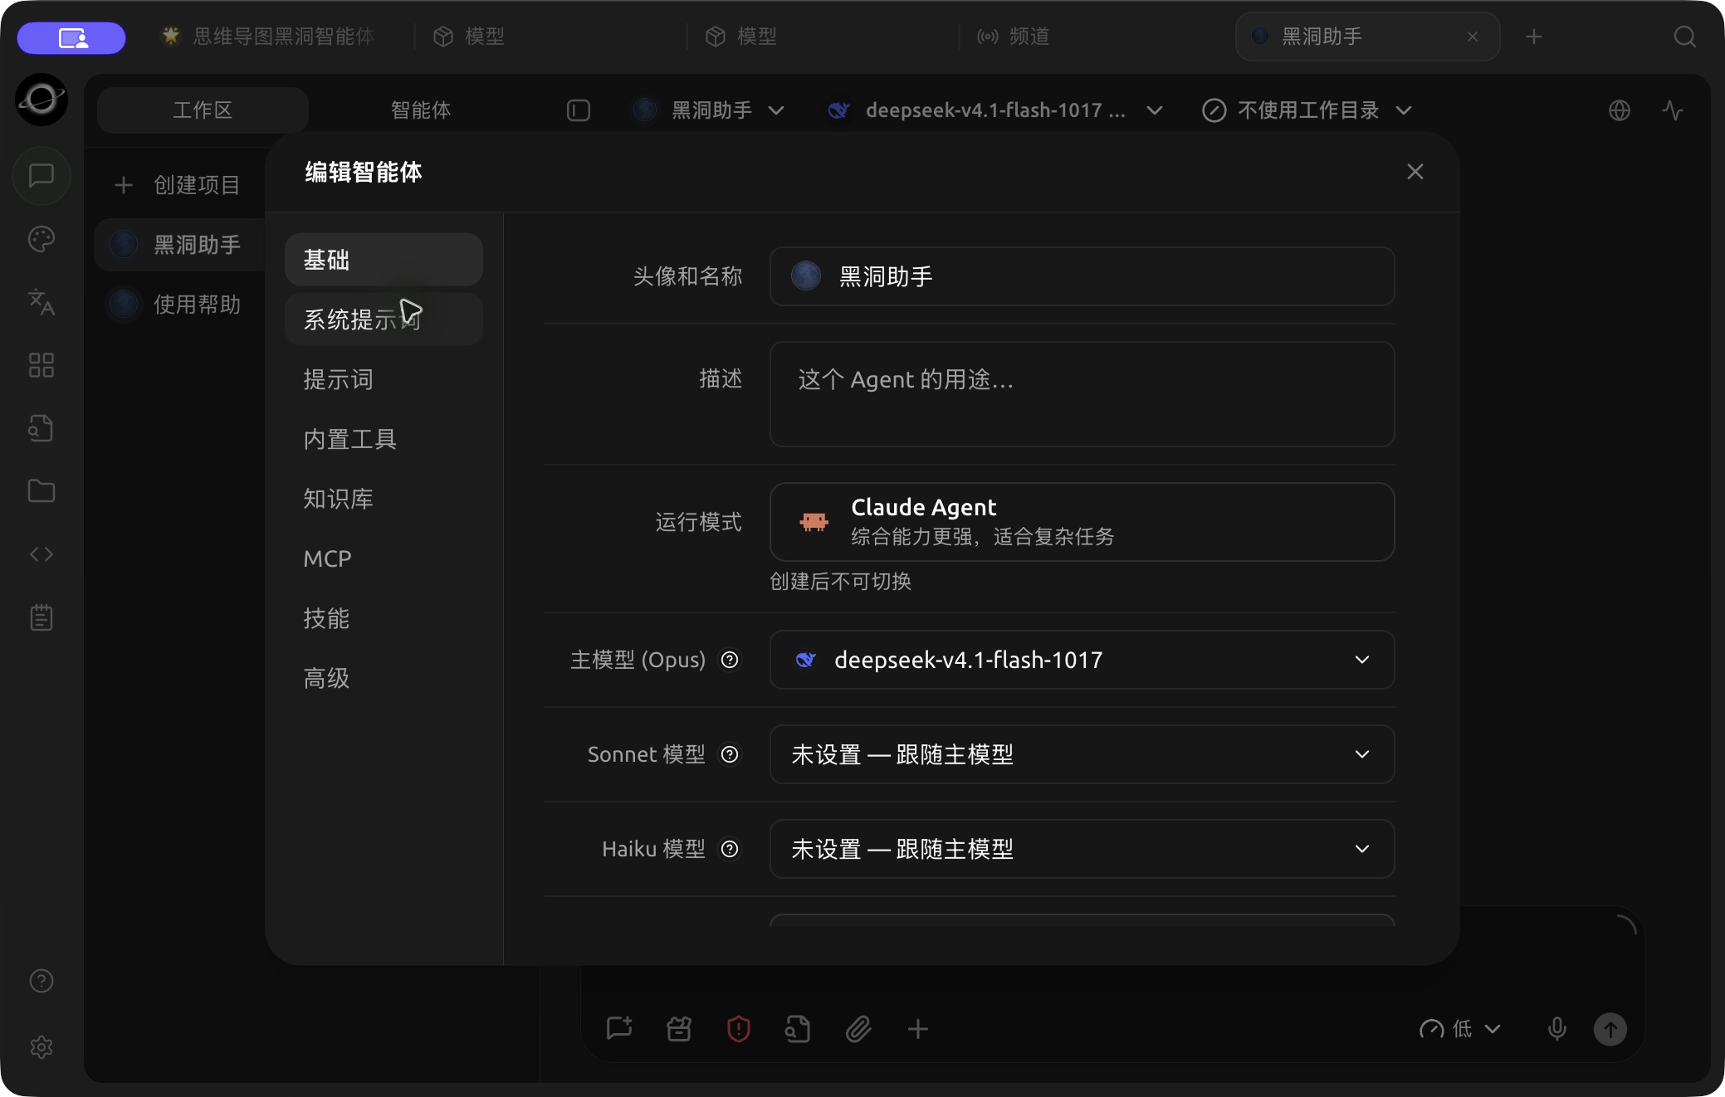The height and width of the screenshot is (1097, 1725).
Task: Open the palette icon in left sidebar
Action: (x=42, y=239)
